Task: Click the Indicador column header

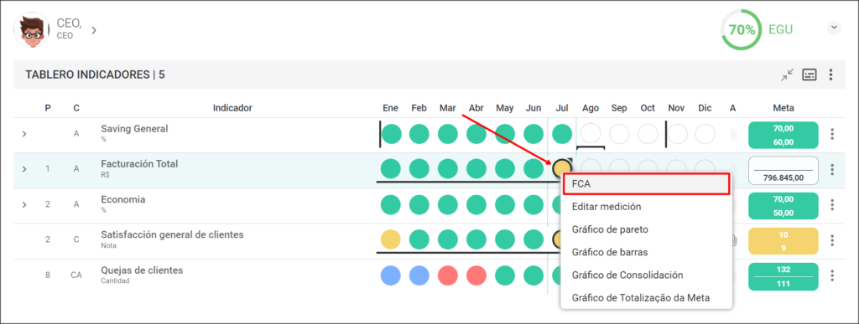Action: [x=232, y=108]
